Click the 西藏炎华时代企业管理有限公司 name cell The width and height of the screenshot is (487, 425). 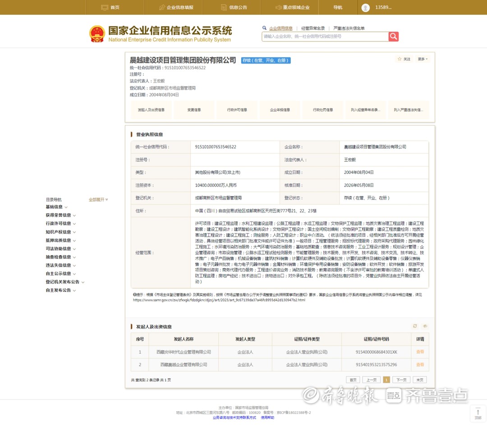point(184,352)
